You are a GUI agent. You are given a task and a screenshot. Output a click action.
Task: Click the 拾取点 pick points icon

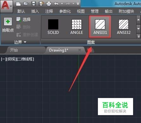(x=8, y=22)
